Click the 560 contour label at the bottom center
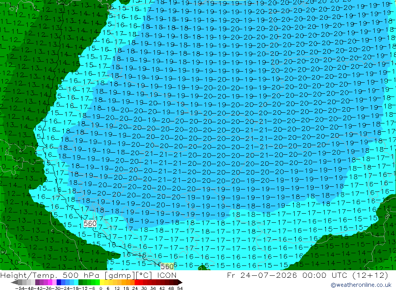The width and height of the screenshot is (396, 290). (167, 267)
